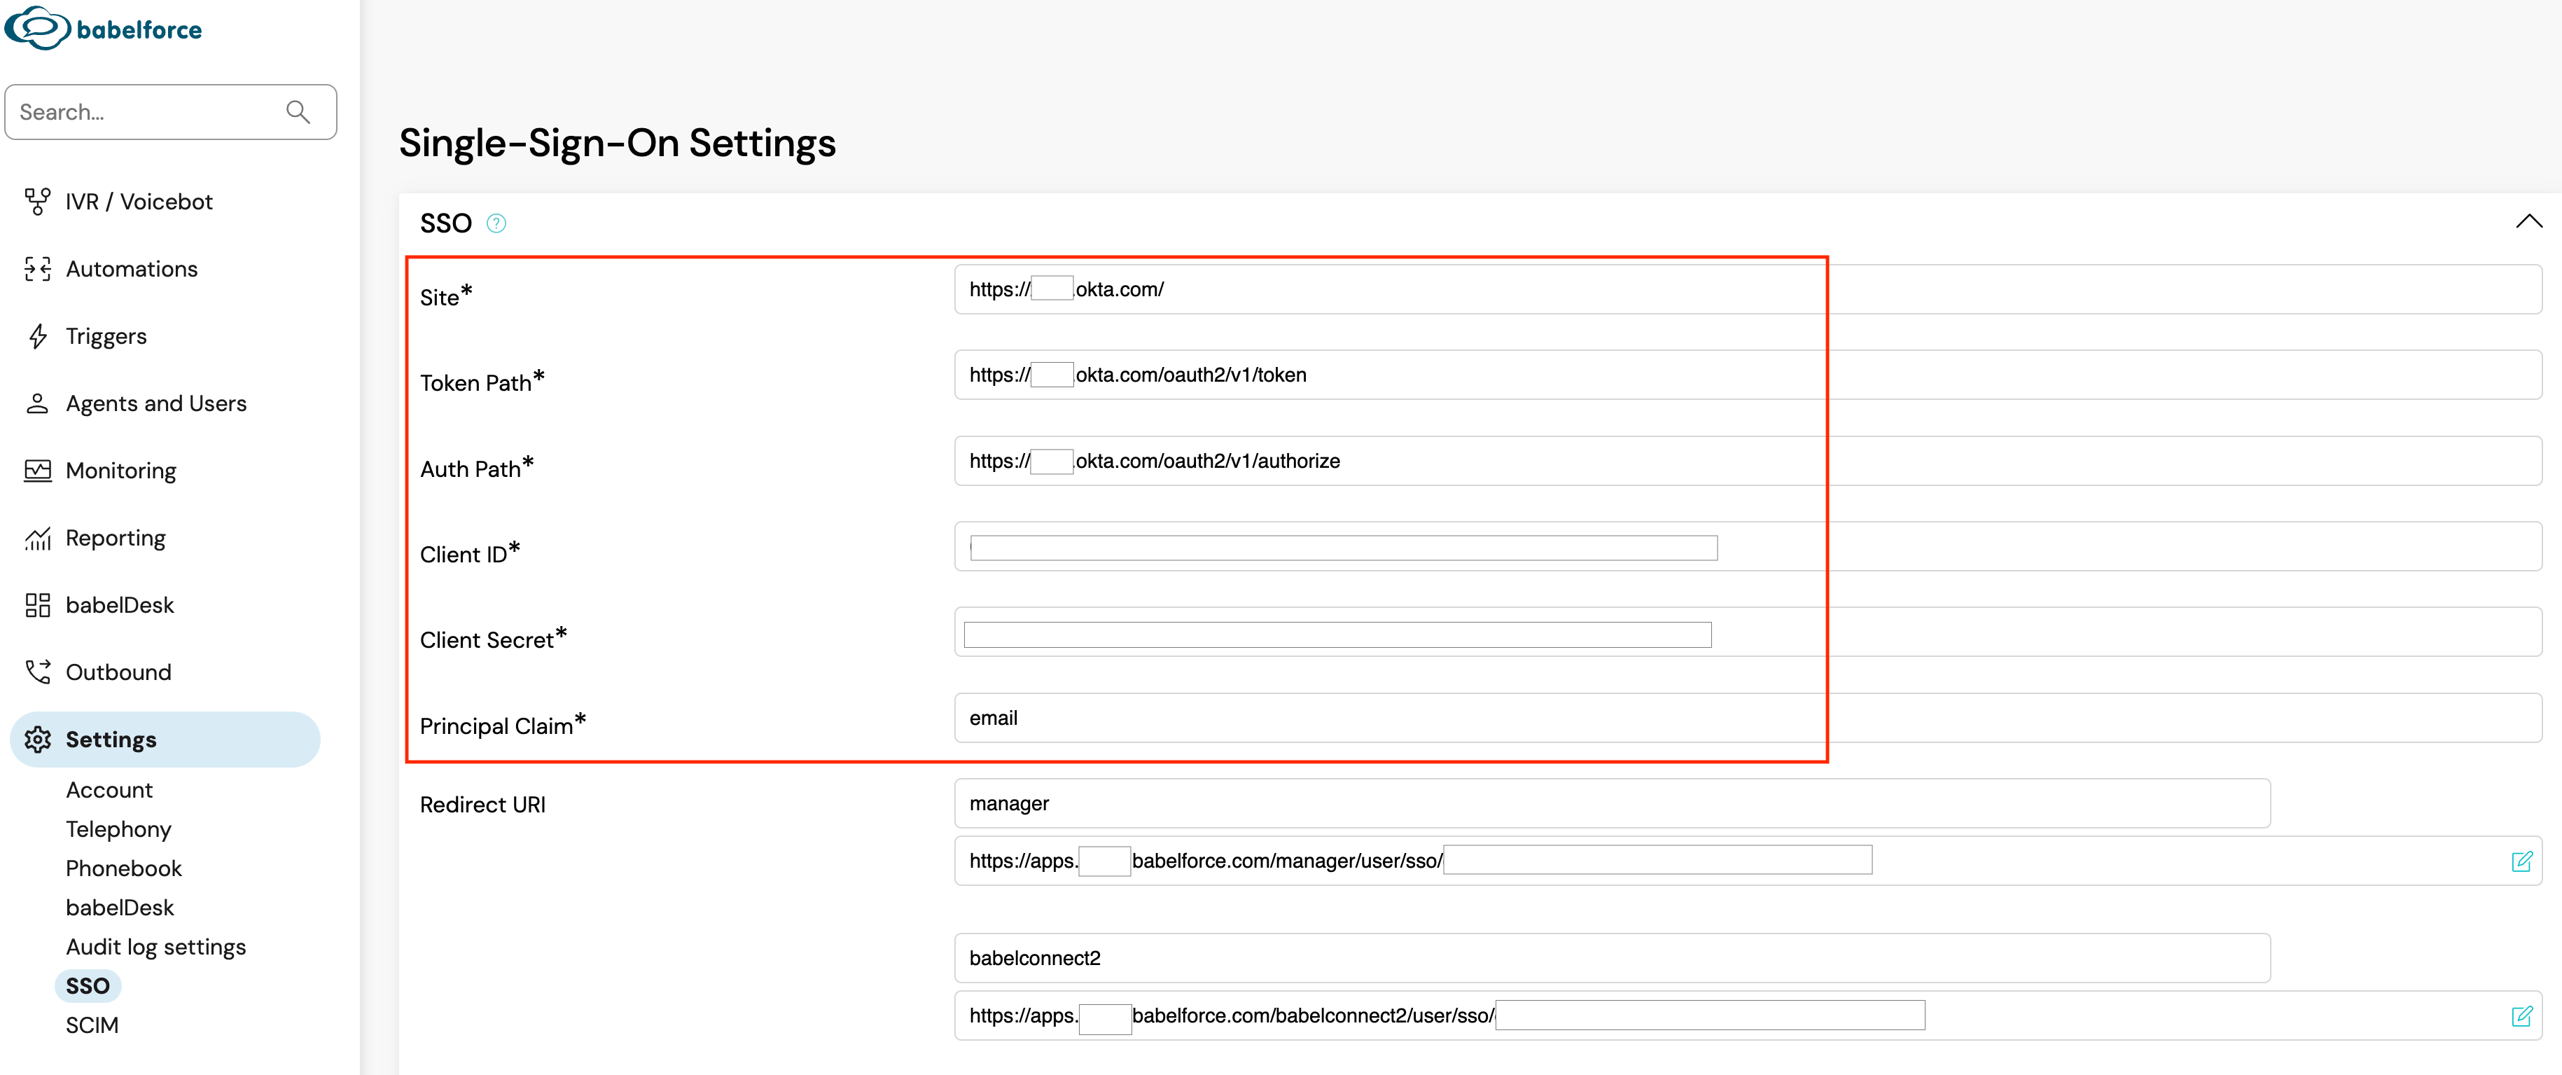
Task: Open Agents and Users section
Action: click(156, 403)
